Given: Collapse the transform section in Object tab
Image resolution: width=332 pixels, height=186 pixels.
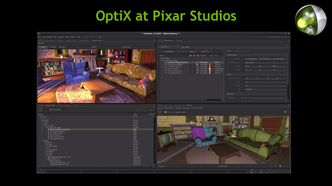Looking at the screenshot, I should 227,55.
